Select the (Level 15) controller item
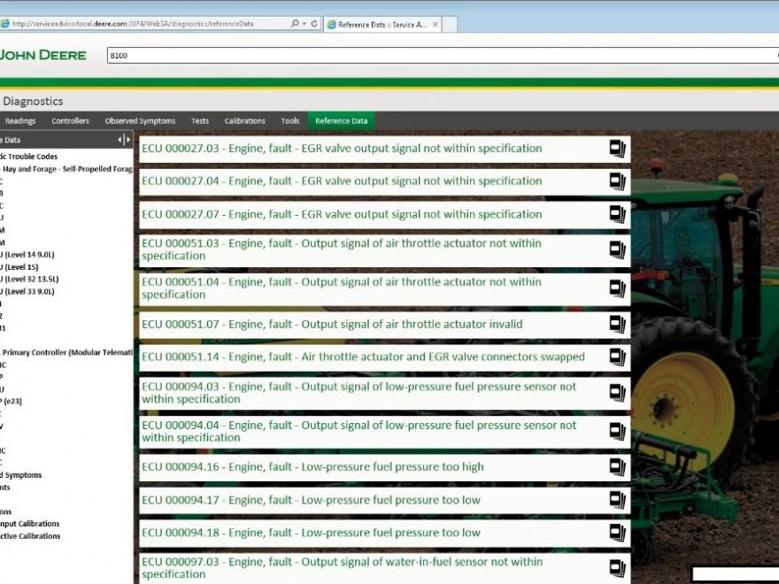This screenshot has width=779, height=584. 19,267
